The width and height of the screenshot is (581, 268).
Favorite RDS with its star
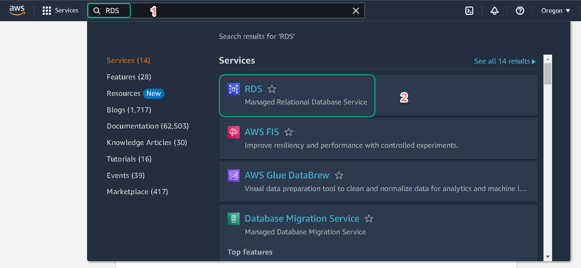[x=272, y=89]
